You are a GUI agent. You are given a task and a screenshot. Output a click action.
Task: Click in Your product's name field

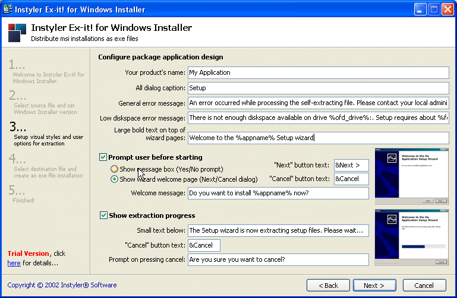[318, 72]
